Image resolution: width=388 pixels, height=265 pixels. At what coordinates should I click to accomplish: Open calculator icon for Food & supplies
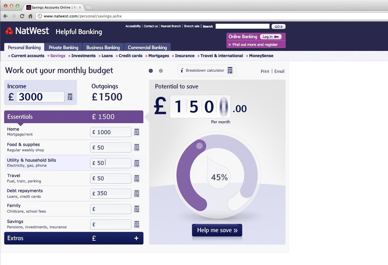pyautogui.click(x=137, y=147)
